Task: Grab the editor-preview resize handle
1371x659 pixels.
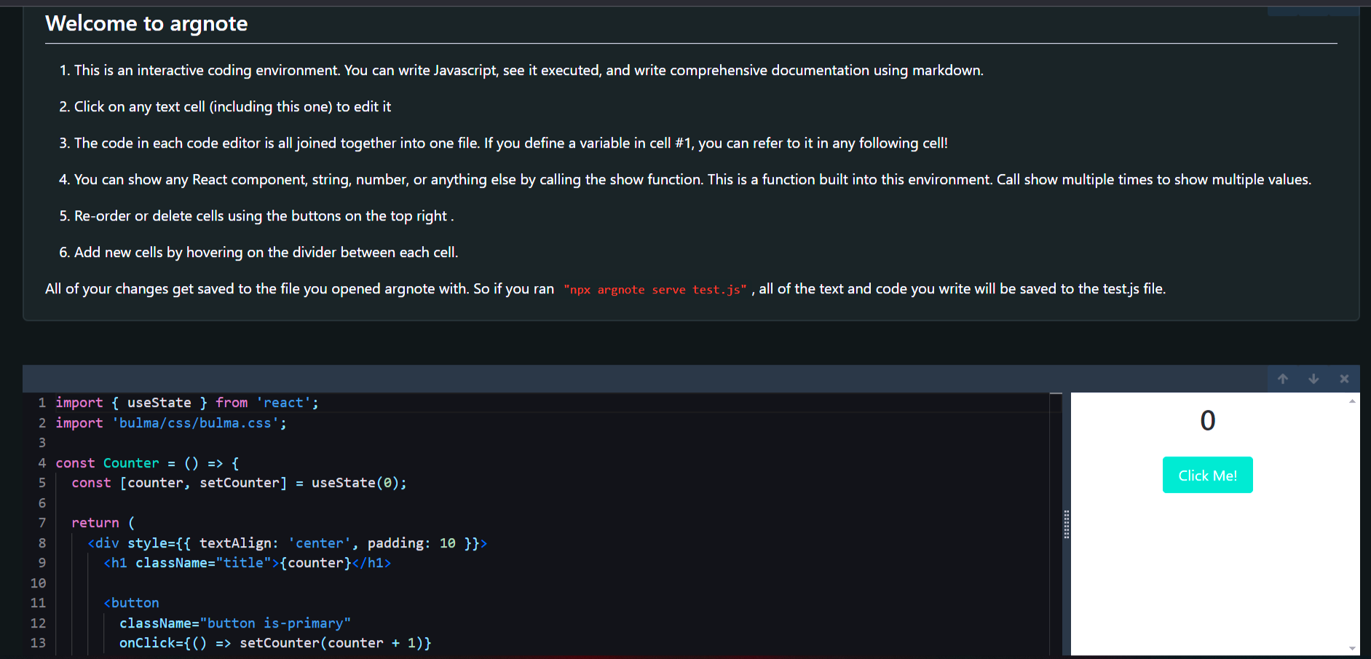Action: click(x=1067, y=524)
